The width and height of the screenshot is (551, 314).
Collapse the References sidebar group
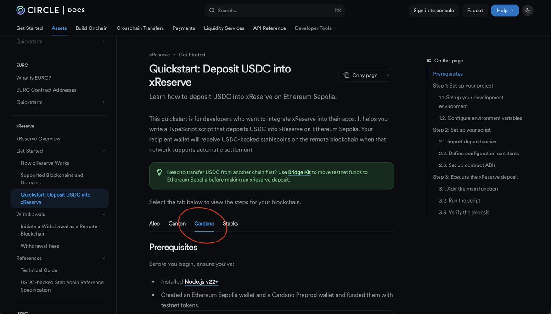[103, 258]
